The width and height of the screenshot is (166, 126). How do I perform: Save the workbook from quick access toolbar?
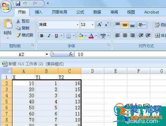pos(18,4)
